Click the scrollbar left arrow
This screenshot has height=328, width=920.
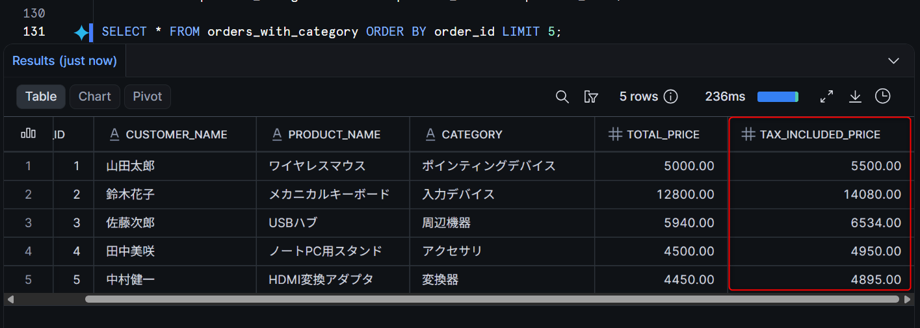coord(10,299)
